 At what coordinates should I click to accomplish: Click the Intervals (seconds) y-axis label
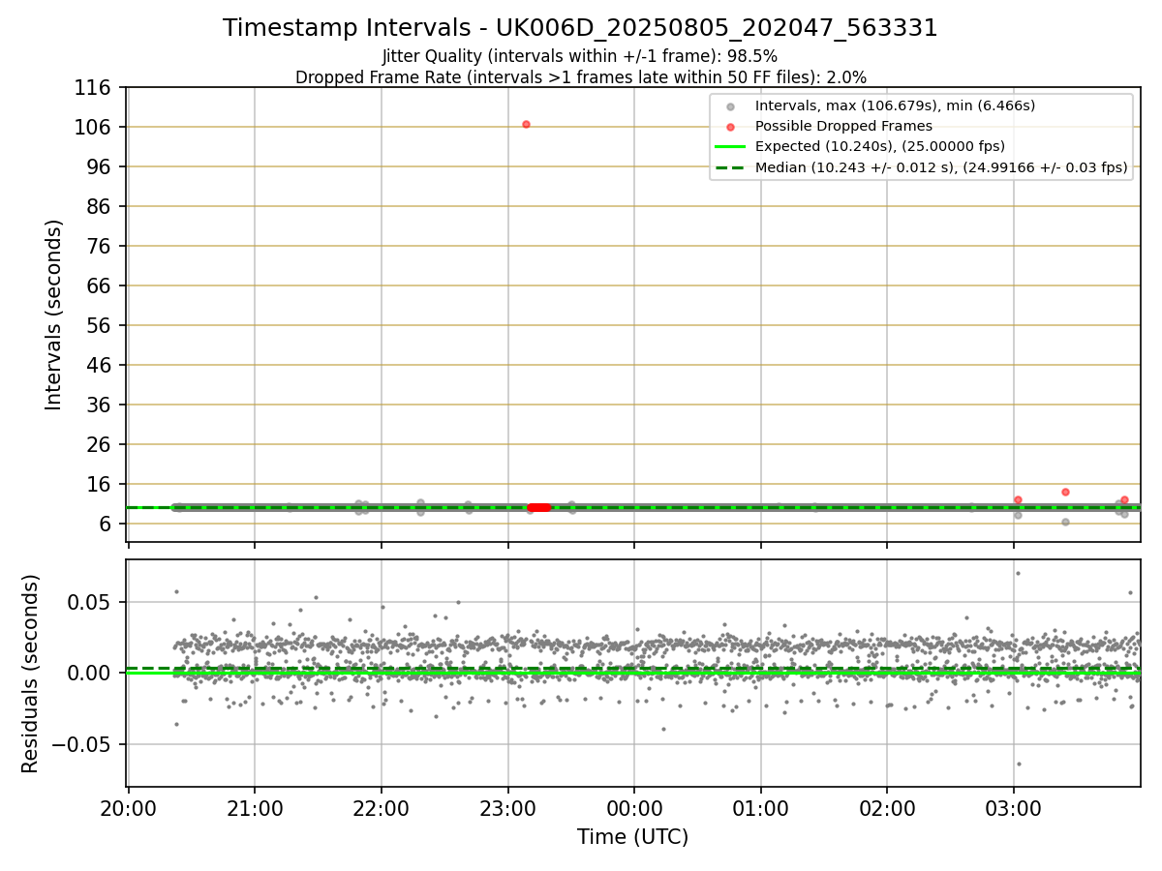click(54, 314)
